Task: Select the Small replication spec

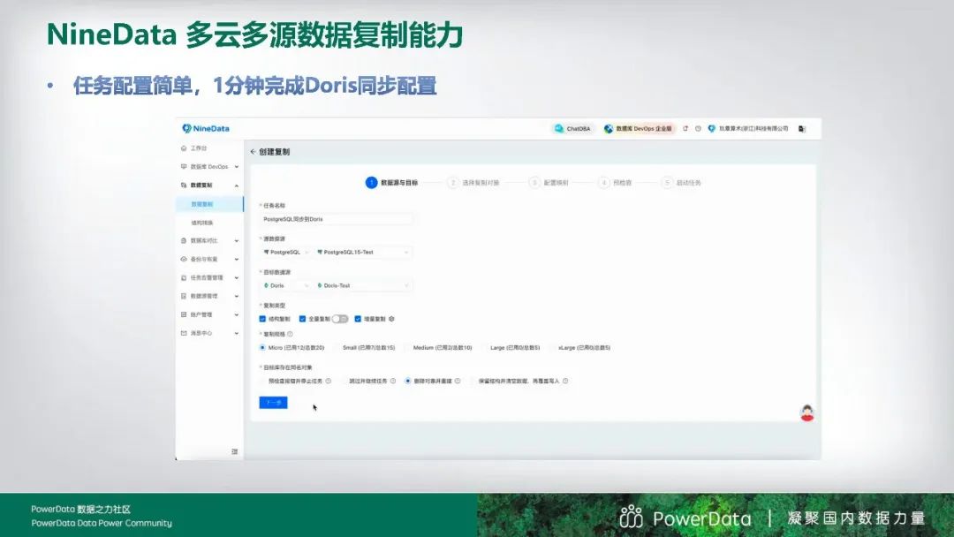Action: (x=337, y=348)
